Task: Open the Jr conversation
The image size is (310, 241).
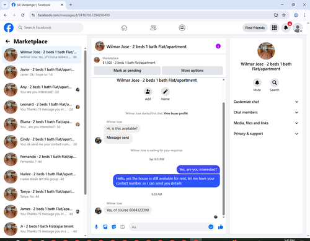Action: click(x=42, y=229)
